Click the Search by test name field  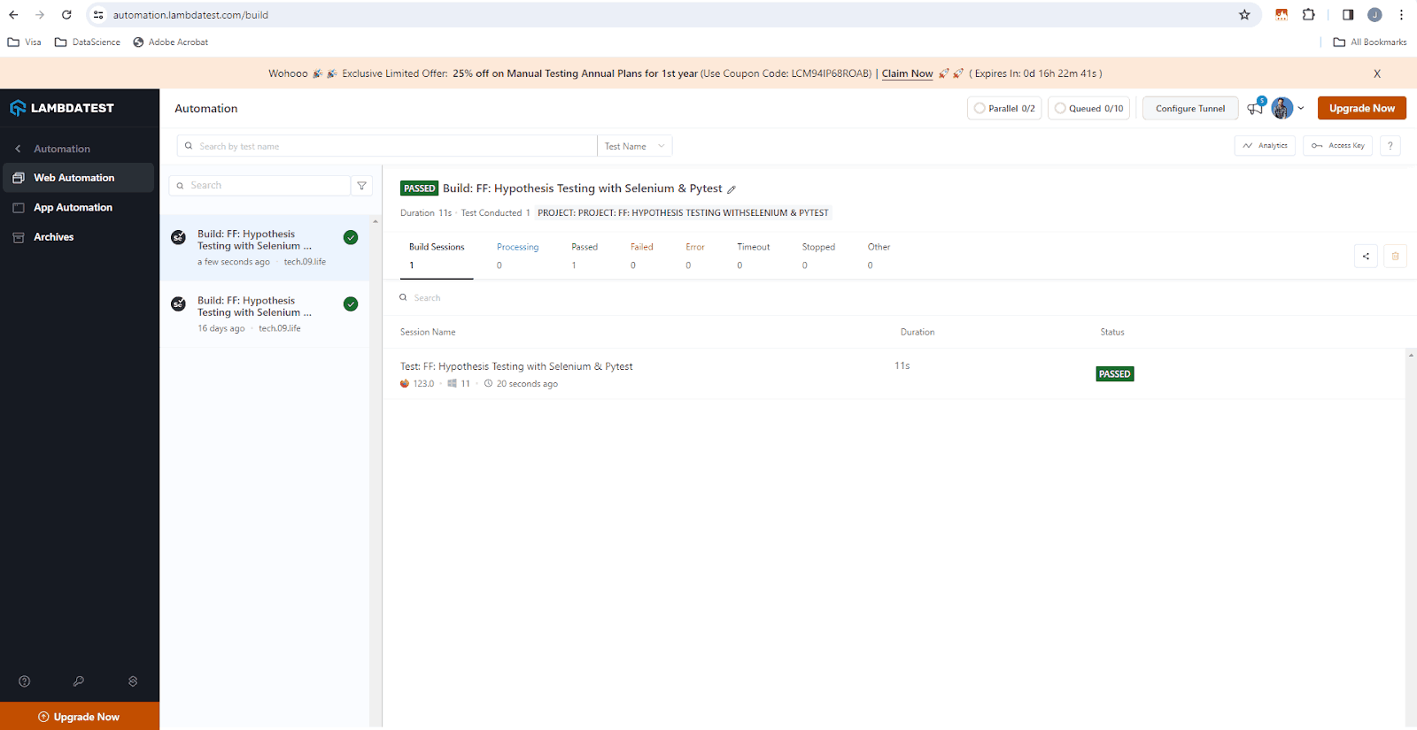click(x=390, y=146)
